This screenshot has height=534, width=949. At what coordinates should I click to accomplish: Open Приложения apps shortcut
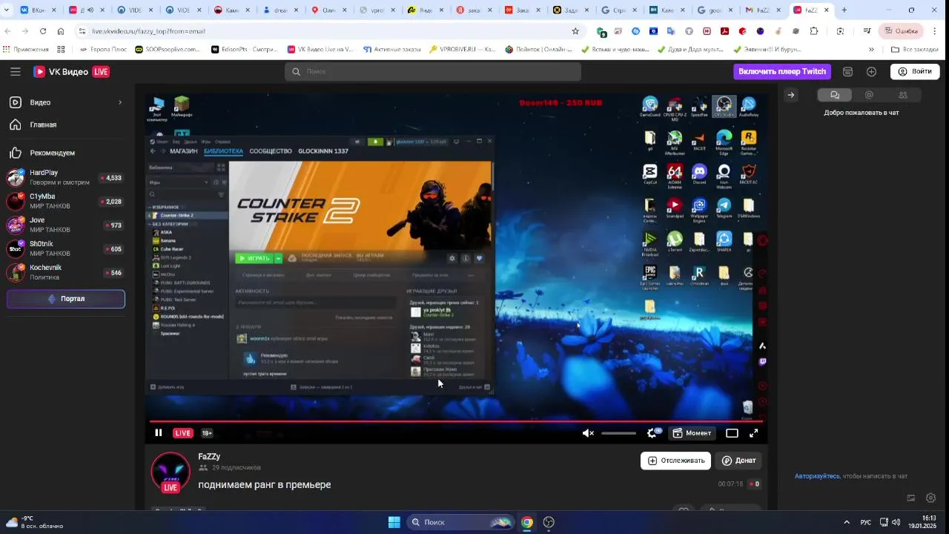(x=26, y=50)
